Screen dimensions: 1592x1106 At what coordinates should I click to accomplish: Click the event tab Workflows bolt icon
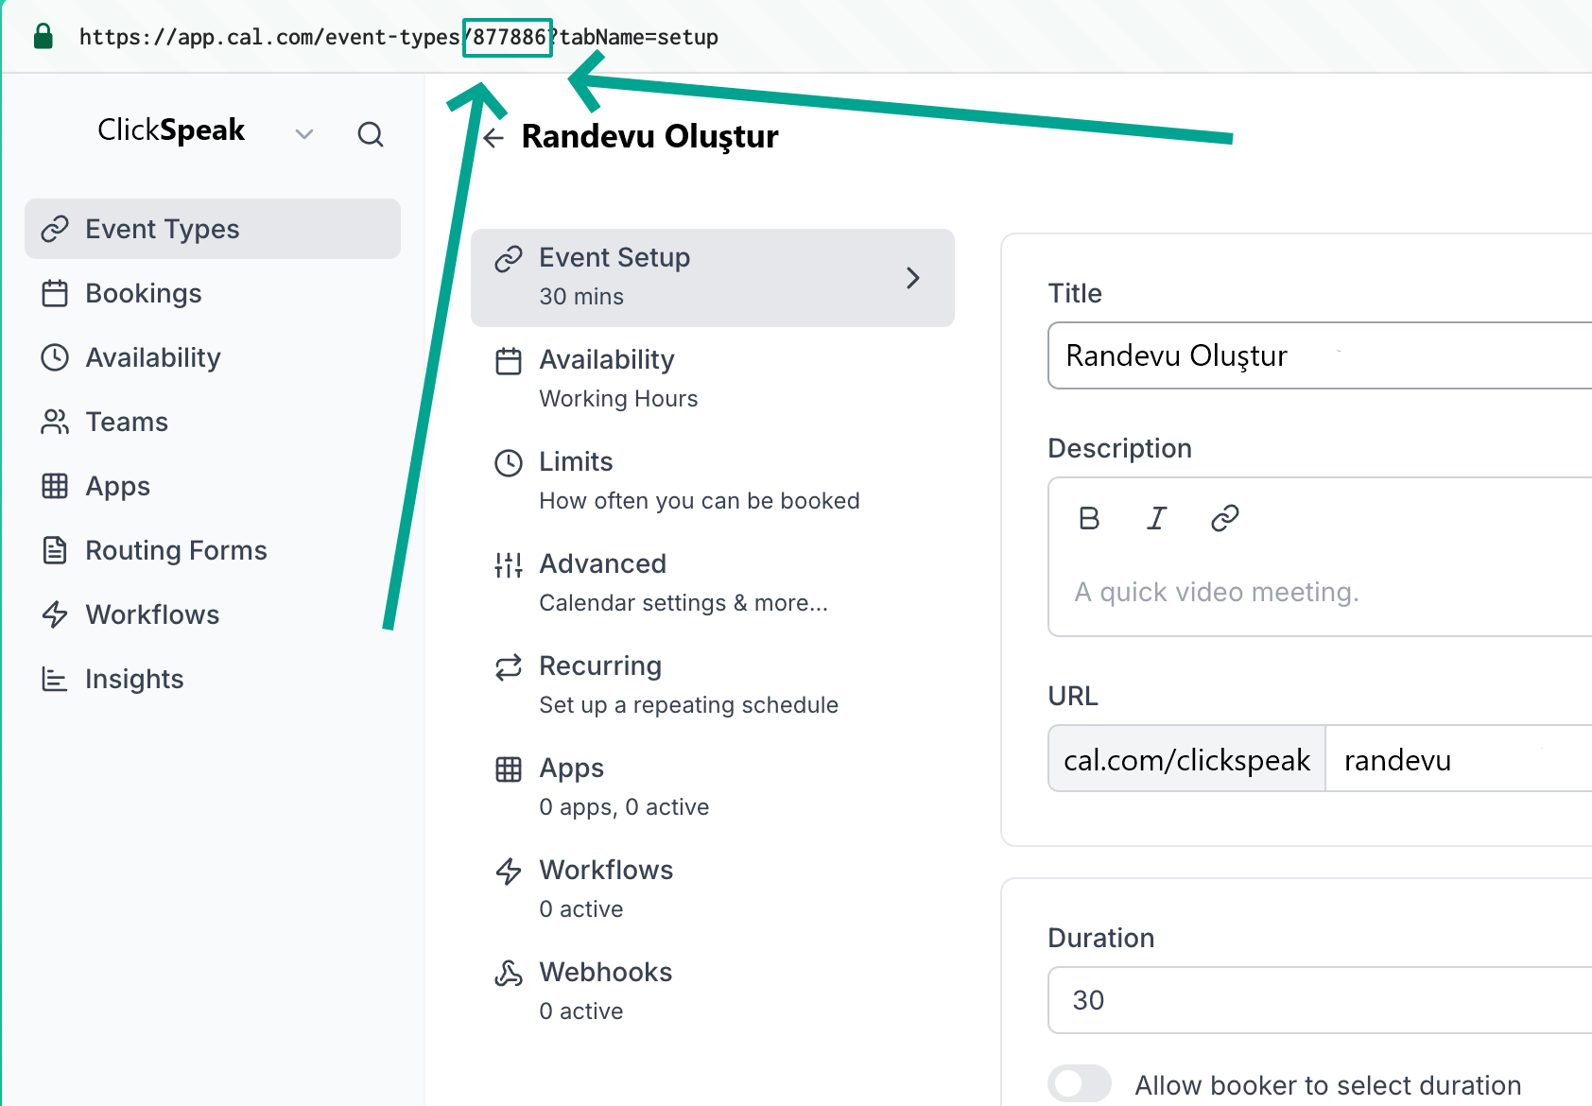(509, 872)
